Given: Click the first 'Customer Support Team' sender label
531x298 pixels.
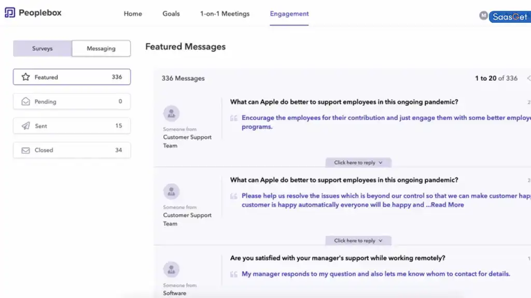Looking at the screenshot, I should click(x=187, y=141).
